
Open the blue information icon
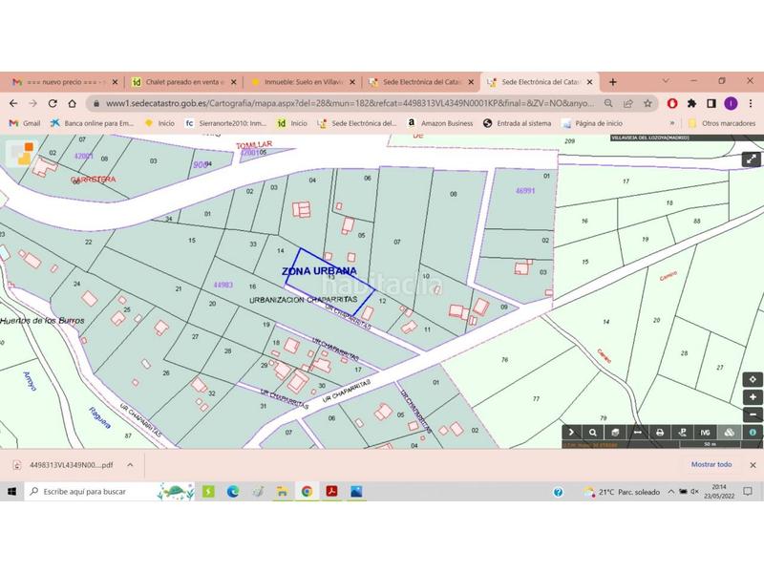(754, 432)
